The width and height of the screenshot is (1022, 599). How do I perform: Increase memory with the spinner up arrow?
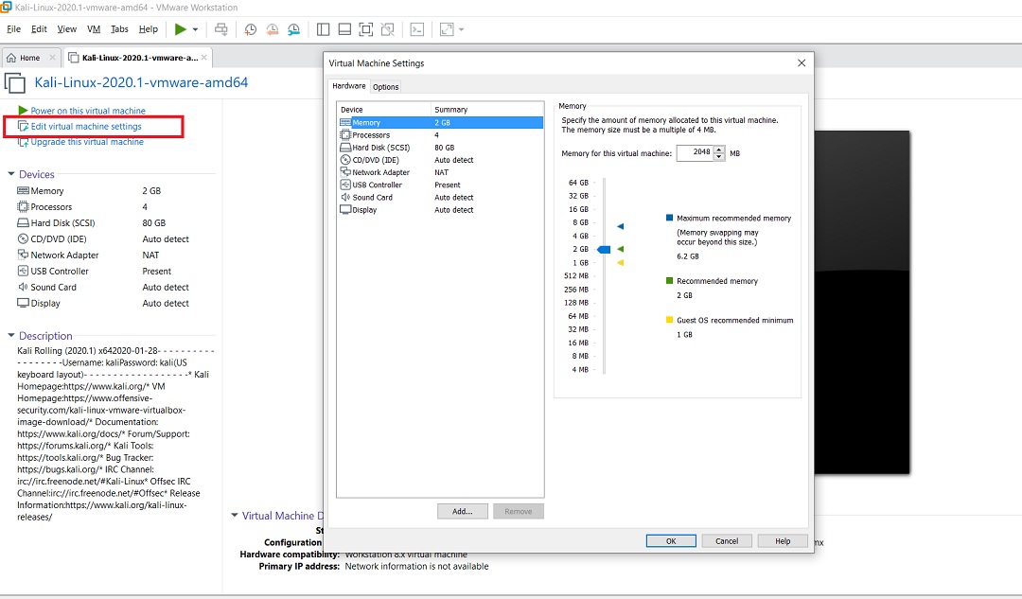pyautogui.click(x=719, y=150)
